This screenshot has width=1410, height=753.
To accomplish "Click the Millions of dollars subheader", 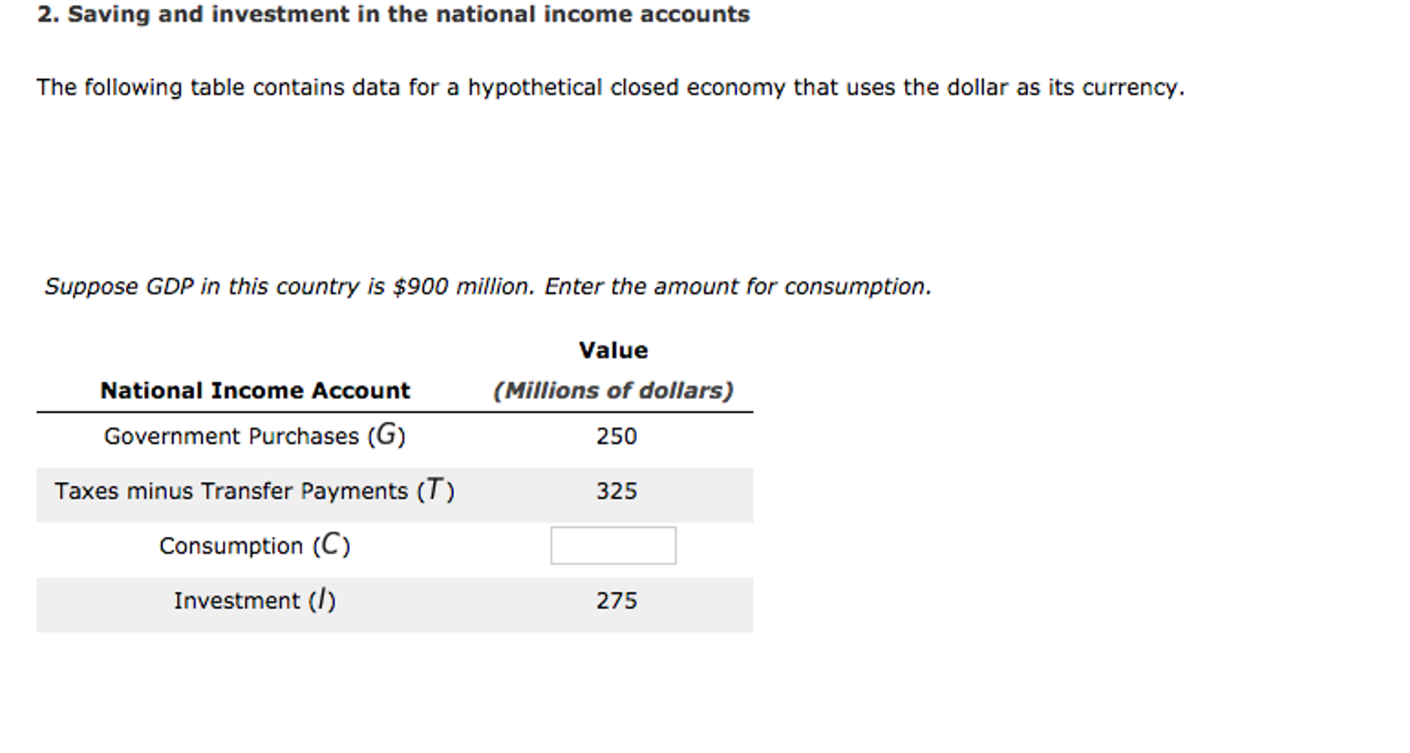I will click(612, 390).
